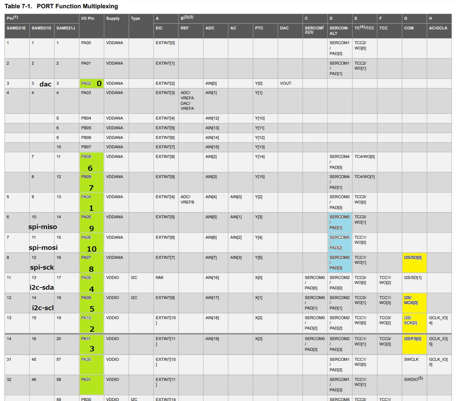
Task: Click the yellow I2S/SD[0] cell
Action: click(414, 263)
